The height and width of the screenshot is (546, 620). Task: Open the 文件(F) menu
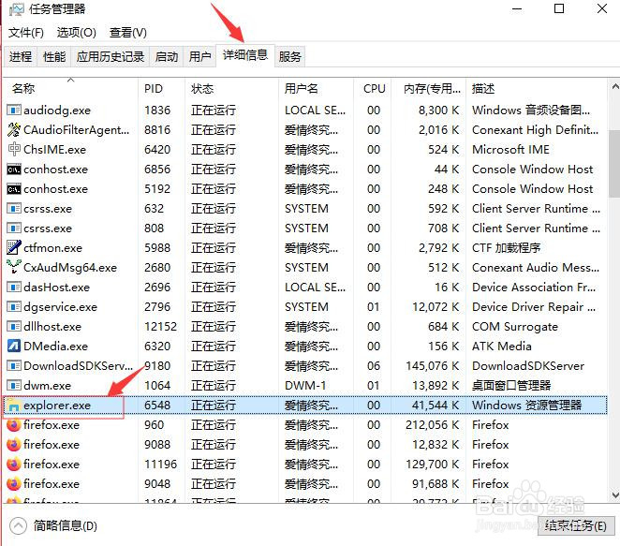pos(26,33)
